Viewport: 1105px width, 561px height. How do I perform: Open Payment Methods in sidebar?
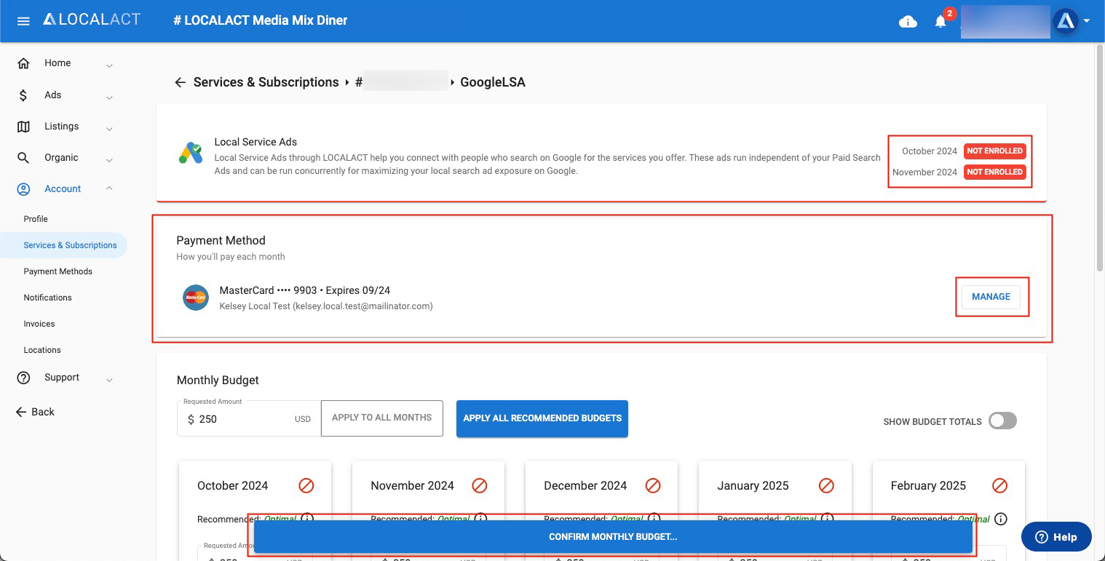[x=58, y=271]
